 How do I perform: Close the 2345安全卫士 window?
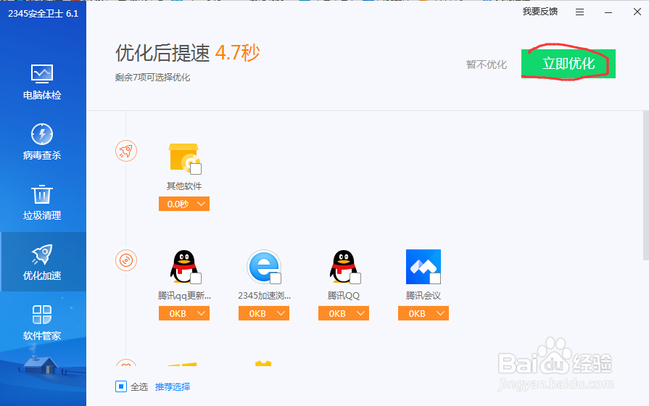(x=637, y=12)
